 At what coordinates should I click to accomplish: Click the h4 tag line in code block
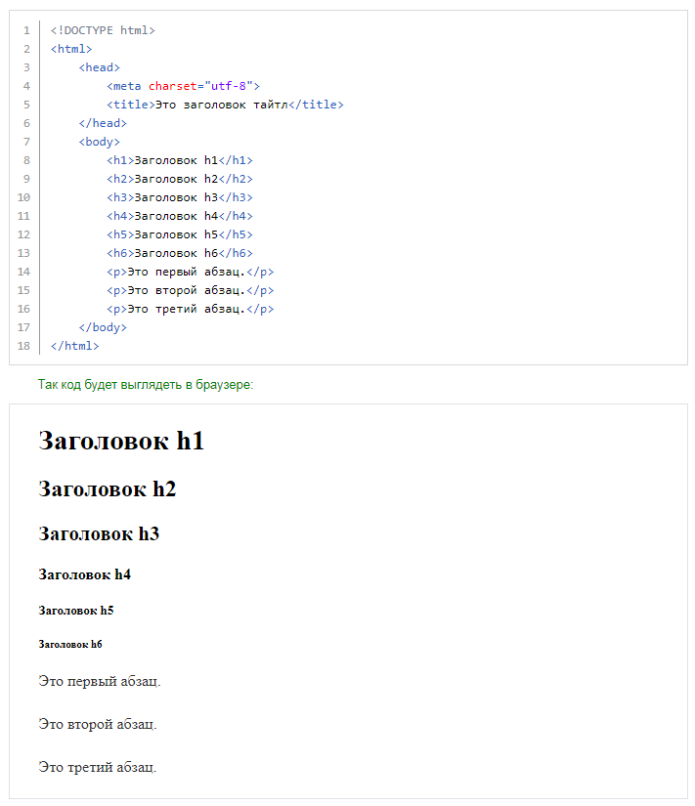click(180, 216)
